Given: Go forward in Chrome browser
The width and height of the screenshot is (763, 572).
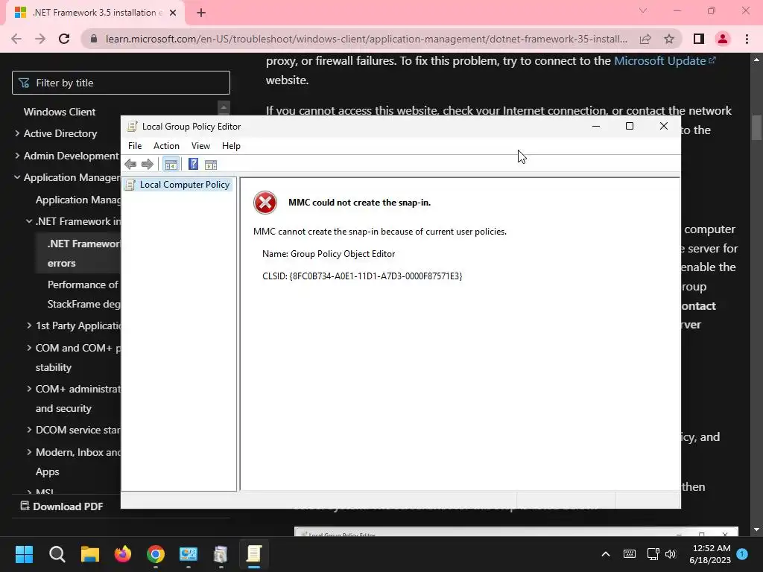Looking at the screenshot, I should tap(40, 39).
